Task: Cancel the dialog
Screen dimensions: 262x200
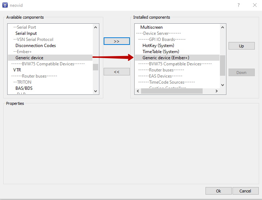Action: (x=245, y=191)
